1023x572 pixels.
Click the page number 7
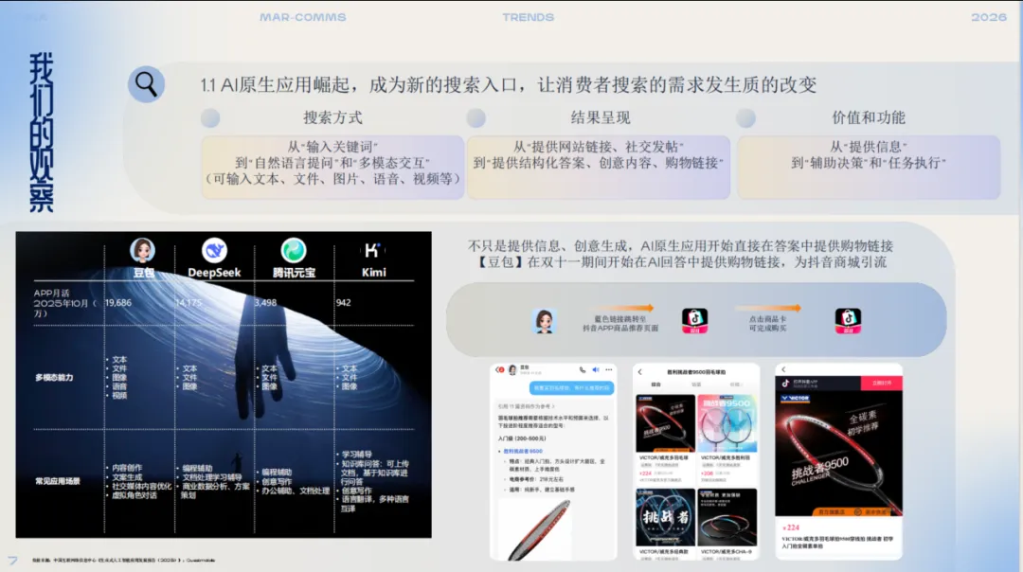12,560
